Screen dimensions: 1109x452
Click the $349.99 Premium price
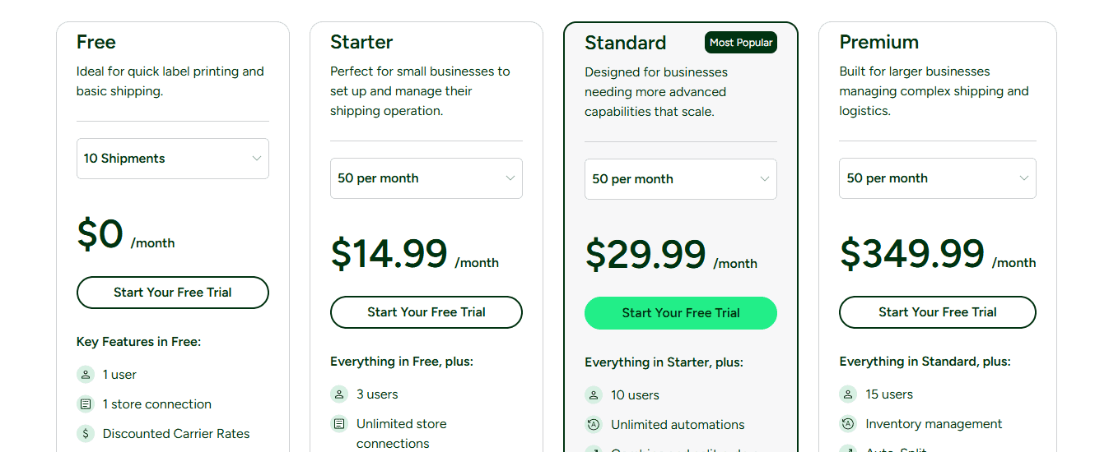912,254
